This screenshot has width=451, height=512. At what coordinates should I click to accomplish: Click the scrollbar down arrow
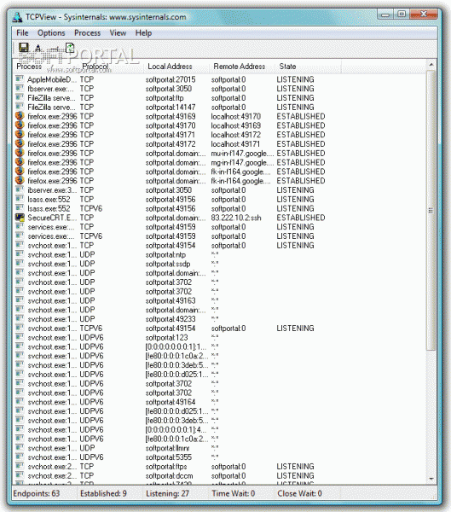click(x=431, y=479)
